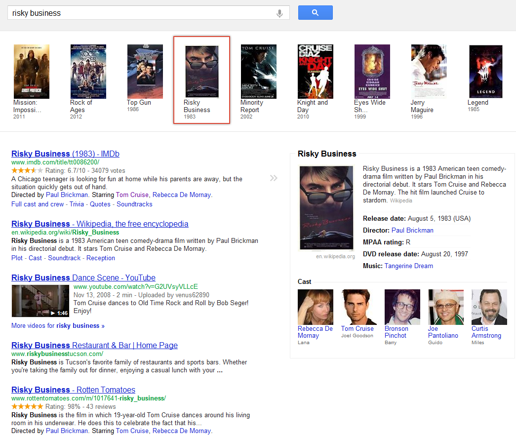Open Risky Business Restaurant & Bar result
Viewport: 516px width, 436px height.
coord(94,345)
